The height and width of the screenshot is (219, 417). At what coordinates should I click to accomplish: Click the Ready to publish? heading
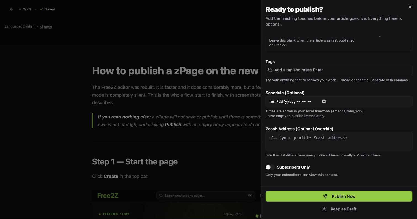pyautogui.click(x=294, y=9)
